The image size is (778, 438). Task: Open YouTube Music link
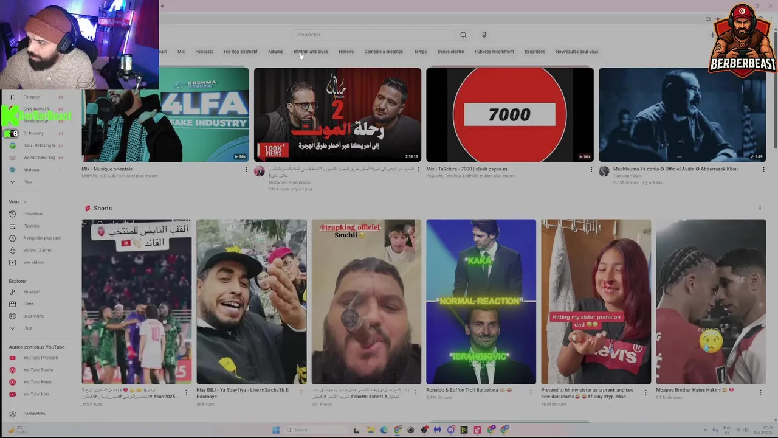tap(38, 382)
